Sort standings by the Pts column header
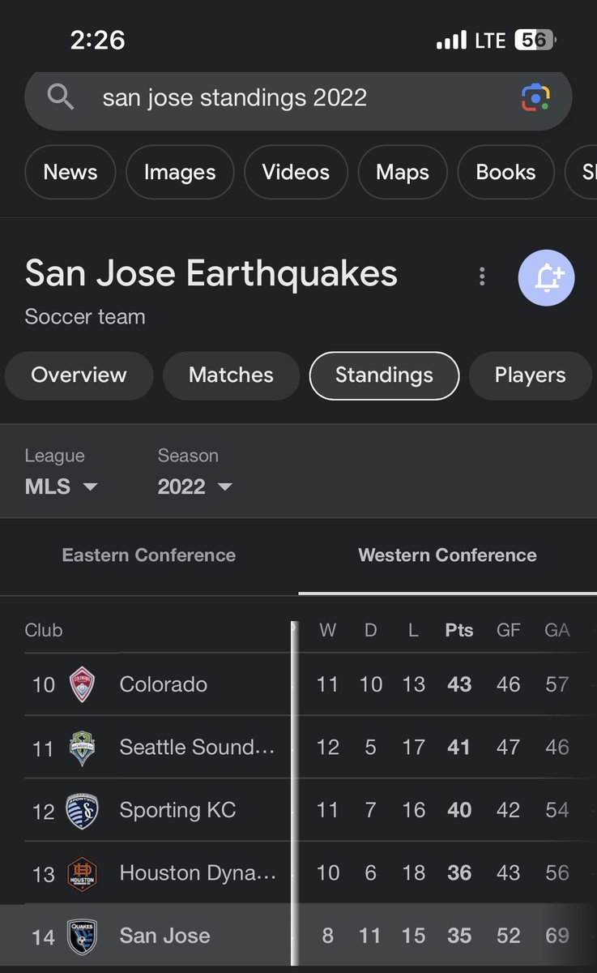The height and width of the screenshot is (973, 597). tap(459, 630)
